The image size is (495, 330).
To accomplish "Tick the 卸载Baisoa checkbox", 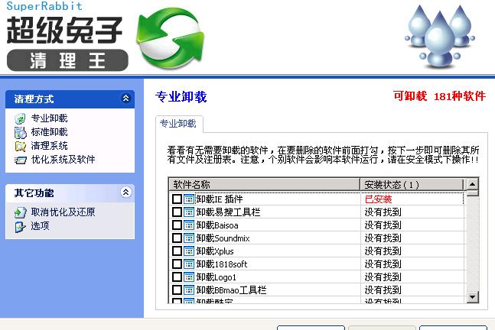I will [177, 225].
